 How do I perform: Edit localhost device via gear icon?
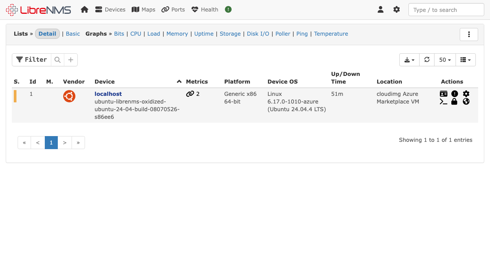466,94
